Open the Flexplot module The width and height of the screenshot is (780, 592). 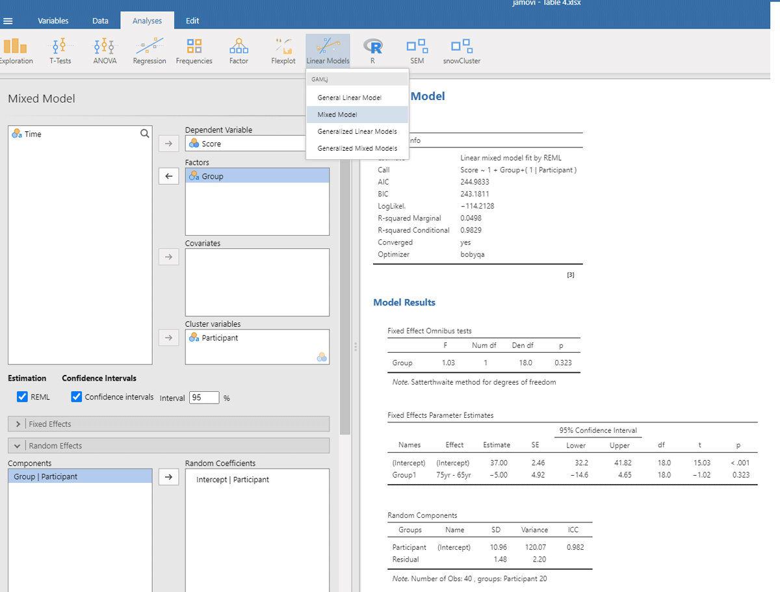click(283, 51)
